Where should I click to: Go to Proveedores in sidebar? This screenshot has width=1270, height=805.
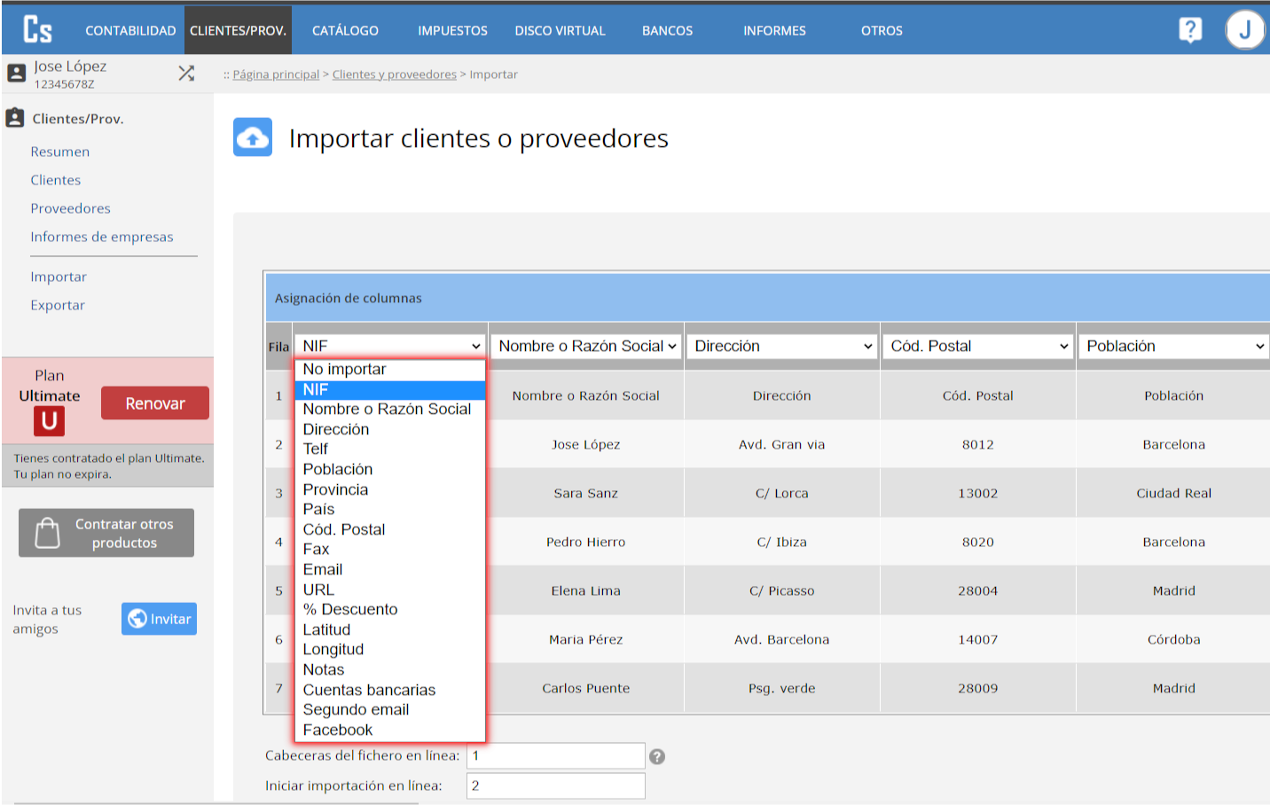click(x=70, y=208)
